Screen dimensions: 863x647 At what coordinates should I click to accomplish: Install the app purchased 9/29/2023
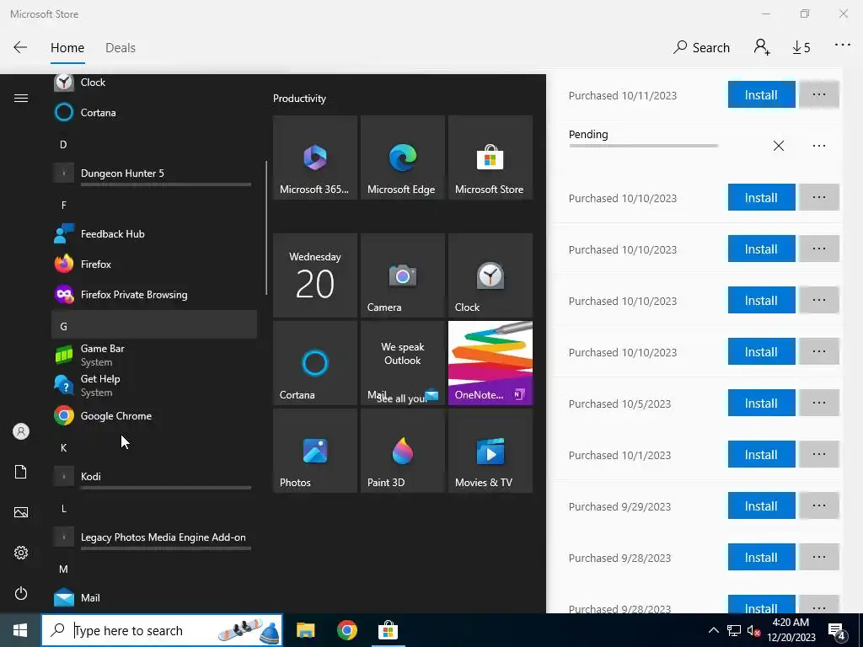coord(761,505)
